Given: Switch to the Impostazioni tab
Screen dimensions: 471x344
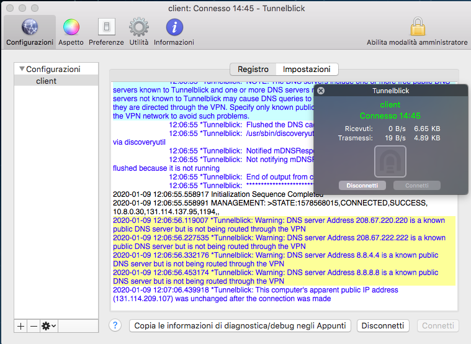Looking at the screenshot, I should point(307,70).
